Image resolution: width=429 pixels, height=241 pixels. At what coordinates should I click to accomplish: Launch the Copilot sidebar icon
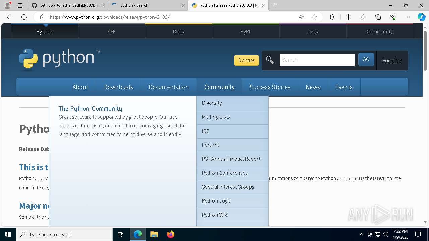click(421, 17)
